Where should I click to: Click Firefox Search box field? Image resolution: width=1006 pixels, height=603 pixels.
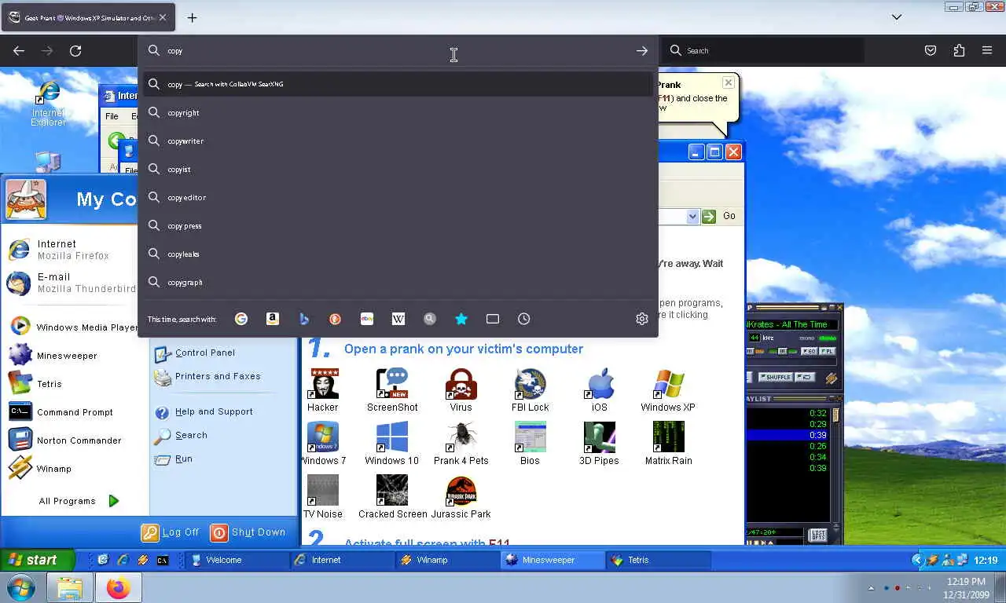tap(762, 50)
